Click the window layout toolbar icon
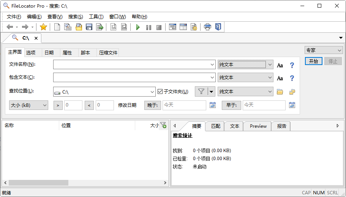Image resolution: width=346 pixels, height=197 pixels. pyautogui.click(x=183, y=27)
